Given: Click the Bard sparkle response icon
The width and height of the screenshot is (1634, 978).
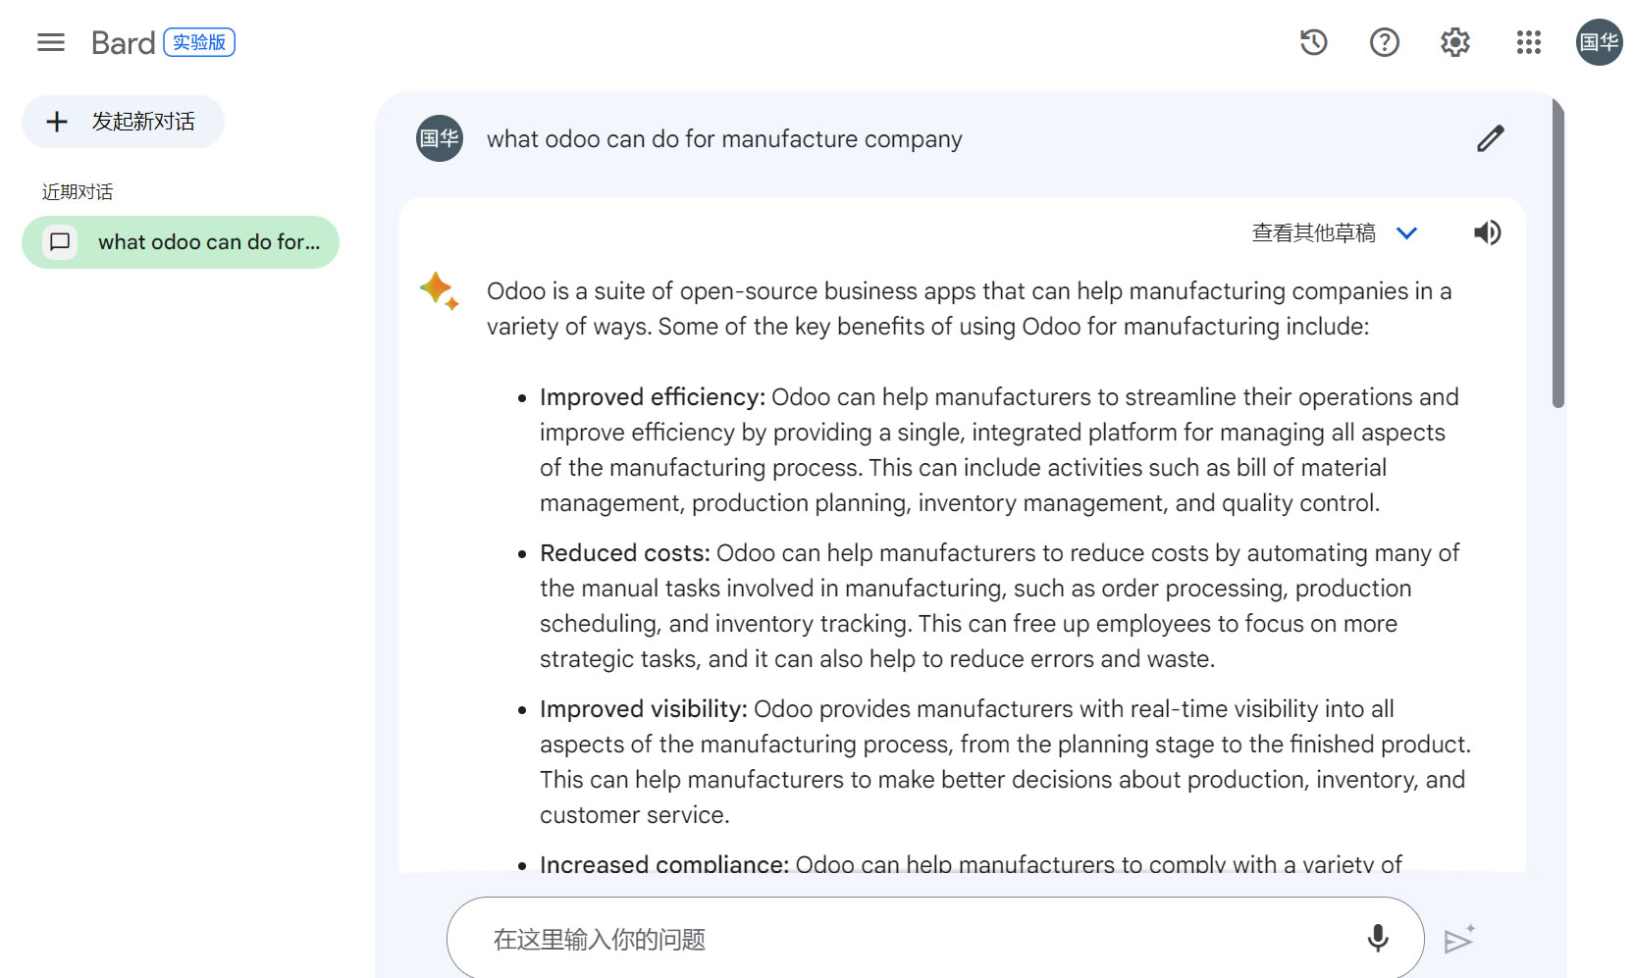Looking at the screenshot, I should tap(439, 291).
